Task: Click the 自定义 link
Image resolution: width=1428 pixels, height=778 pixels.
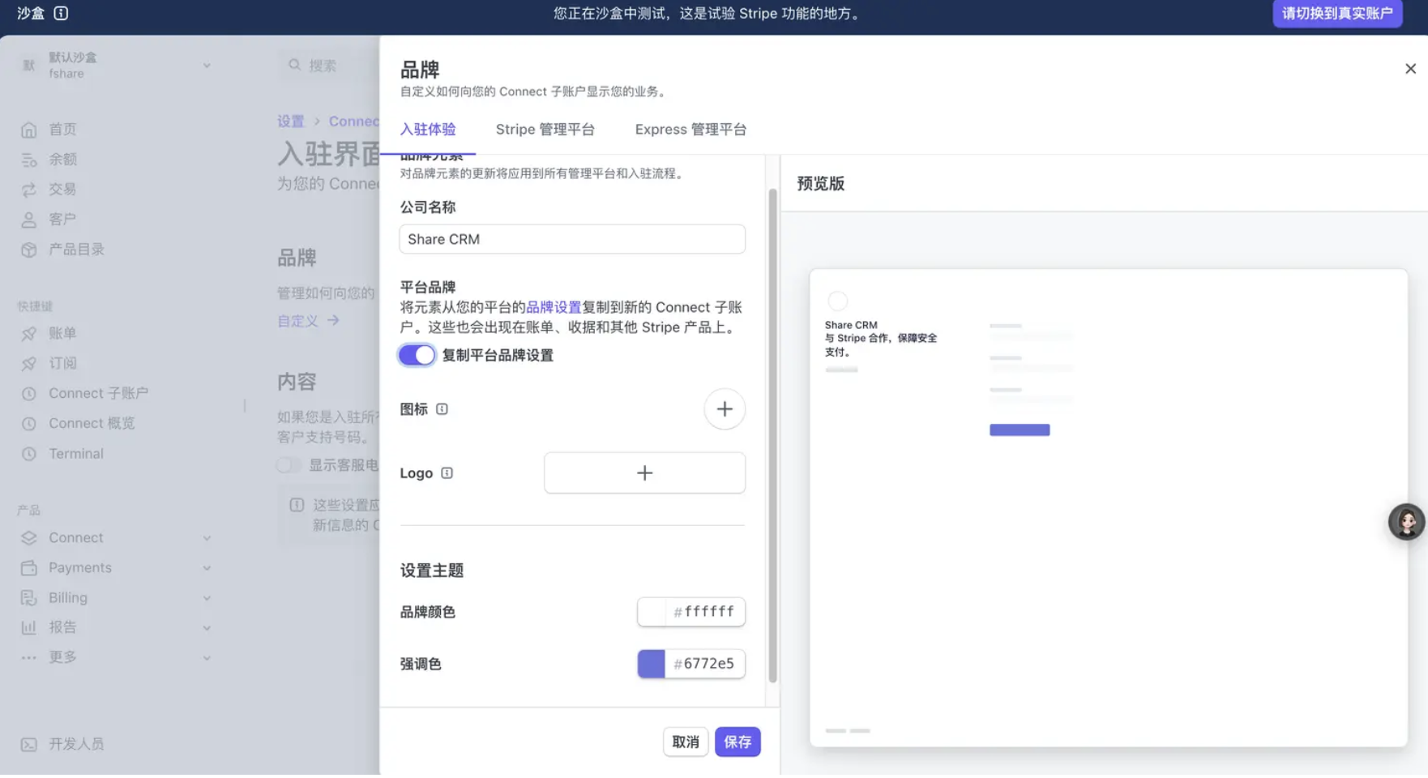Action: coord(297,321)
